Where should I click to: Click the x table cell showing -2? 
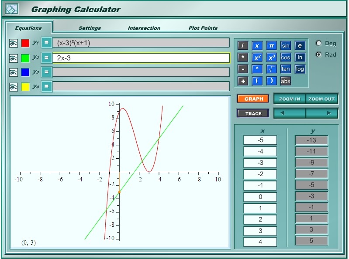(x=260, y=174)
